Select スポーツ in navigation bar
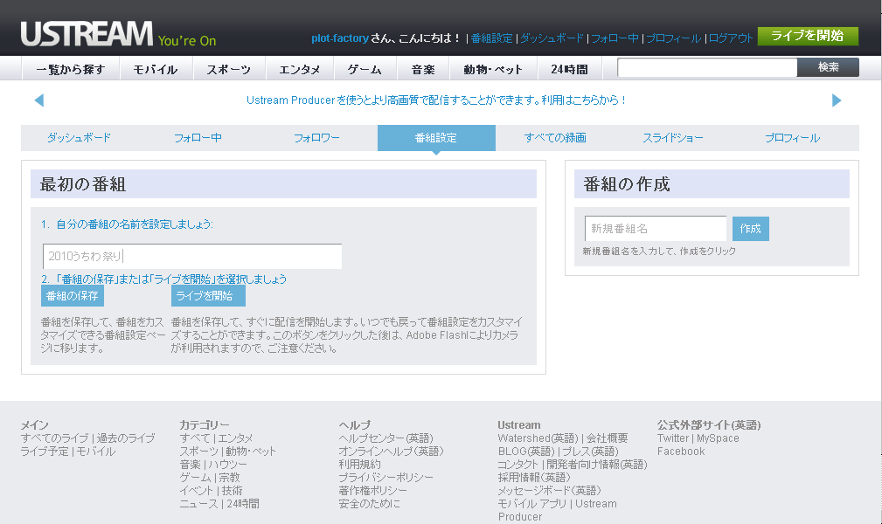 coord(228,69)
